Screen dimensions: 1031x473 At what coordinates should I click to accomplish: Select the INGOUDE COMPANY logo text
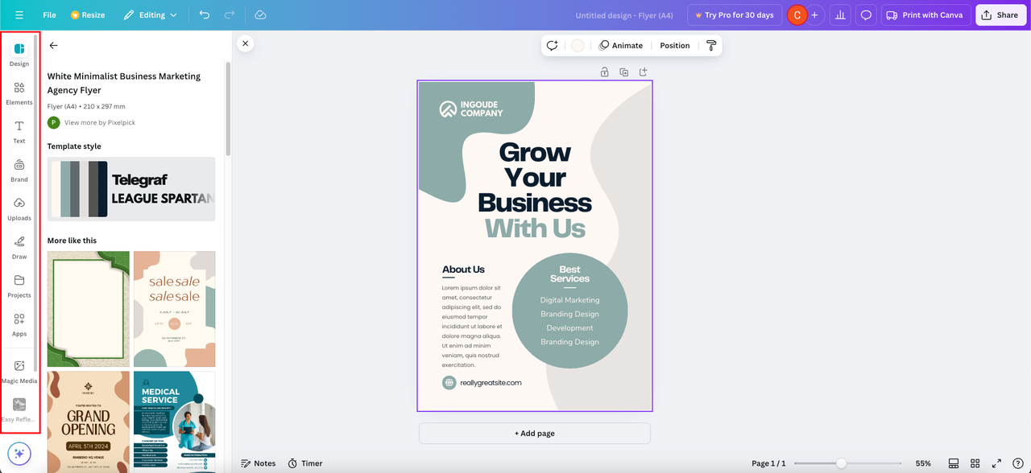tap(482, 109)
